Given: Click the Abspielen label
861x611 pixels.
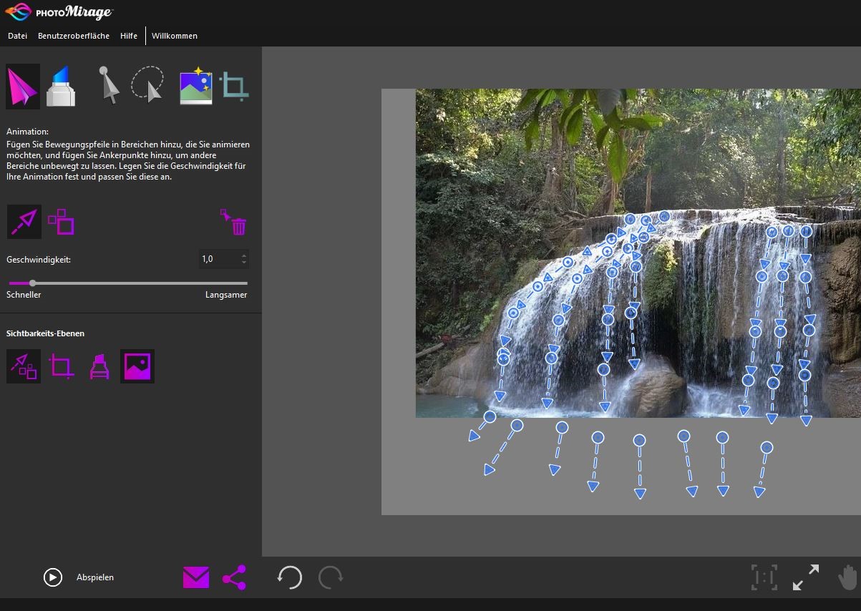Looking at the screenshot, I should (x=95, y=577).
